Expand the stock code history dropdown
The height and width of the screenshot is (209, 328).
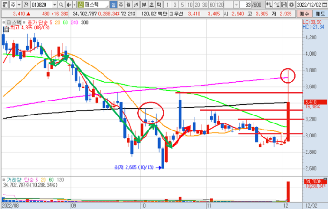pos(55,5)
